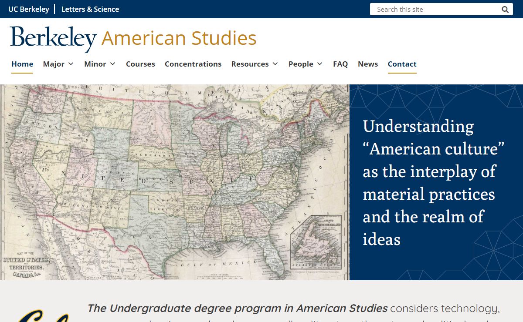Open the Letters & Science link

(x=90, y=9)
